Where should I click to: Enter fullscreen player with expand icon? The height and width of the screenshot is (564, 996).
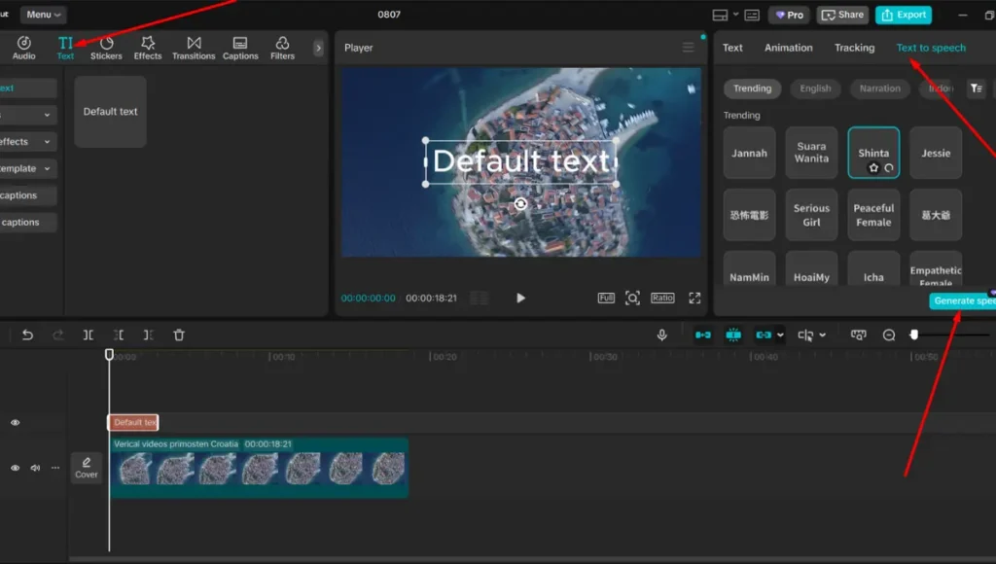click(694, 298)
